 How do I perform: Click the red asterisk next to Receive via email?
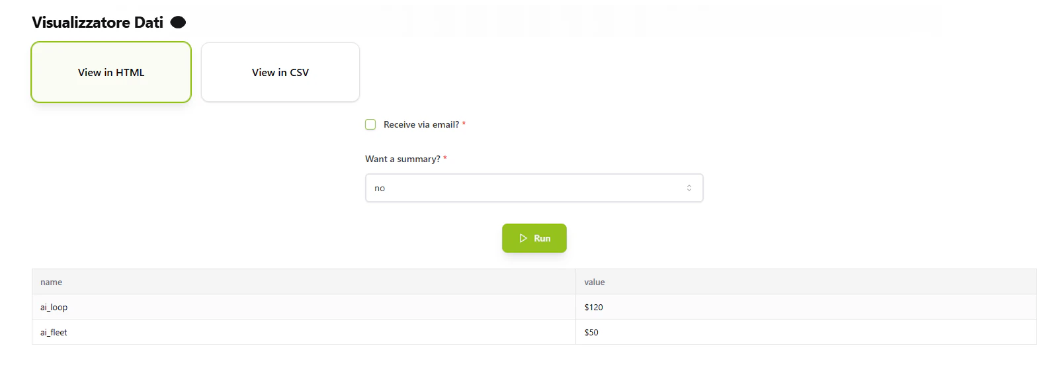pos(465,124)
